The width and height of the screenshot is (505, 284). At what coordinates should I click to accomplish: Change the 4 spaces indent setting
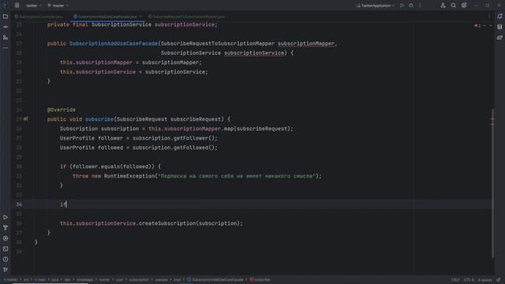pos(484,280)
